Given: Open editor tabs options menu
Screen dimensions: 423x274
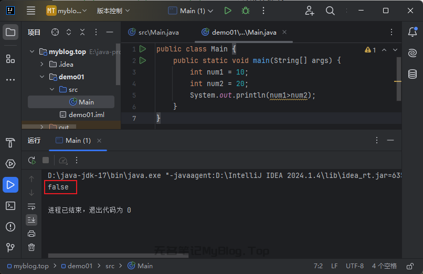Looking at the screenshot, I should [392, 32].
